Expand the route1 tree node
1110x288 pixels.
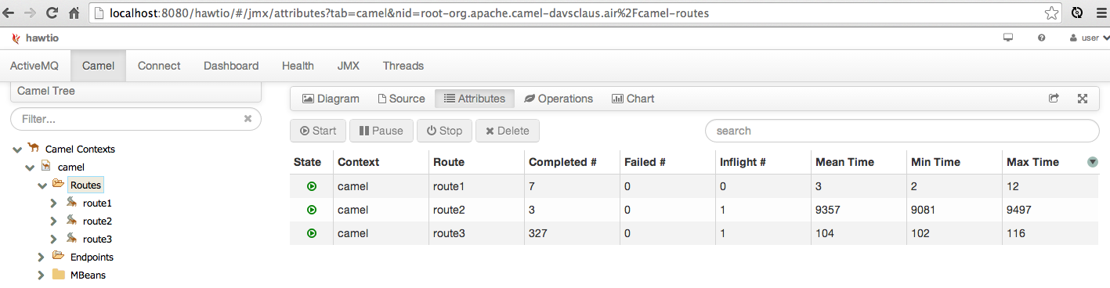tap(53, 203)
